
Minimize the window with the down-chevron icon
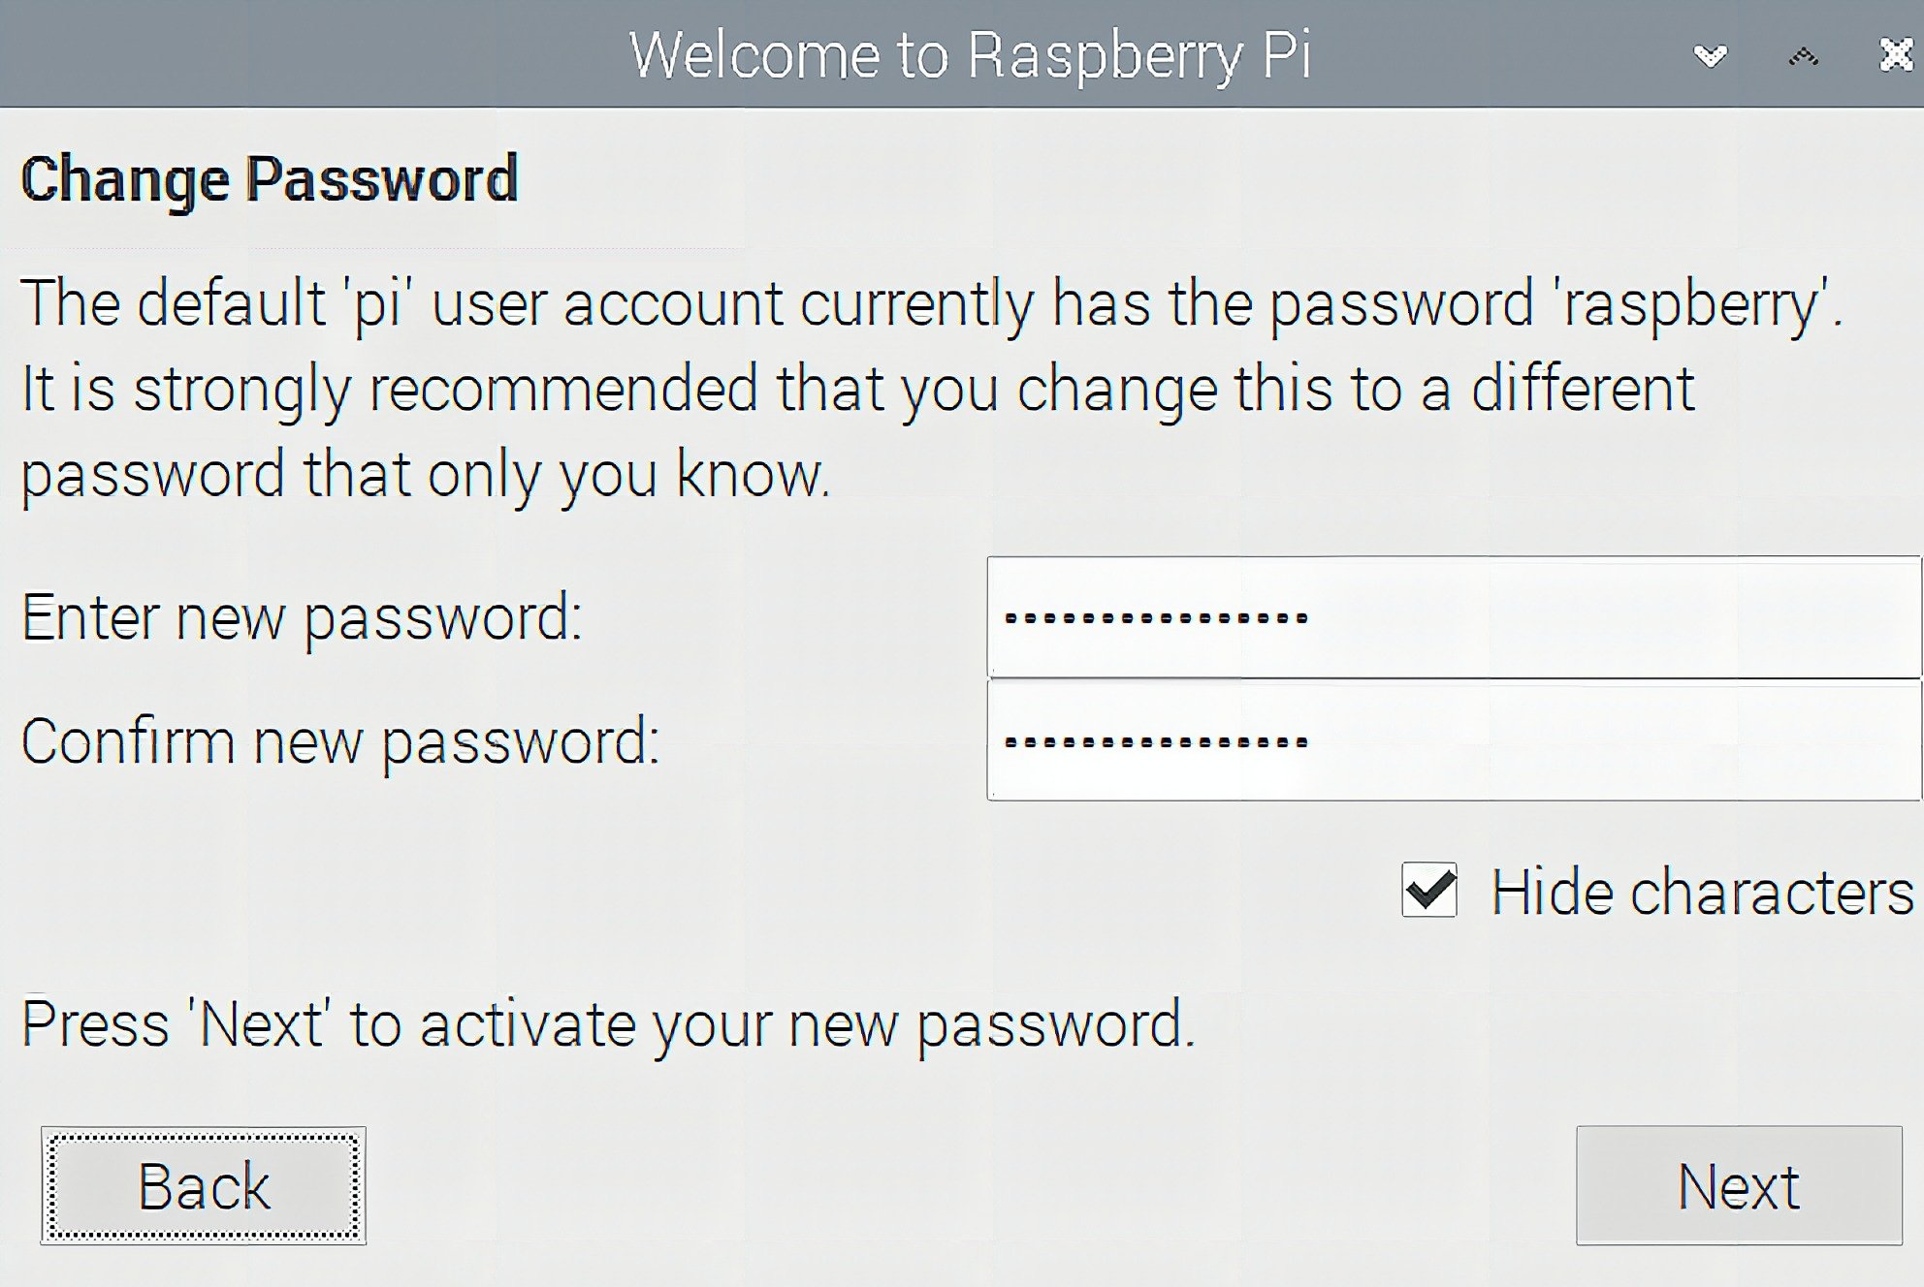pos(1711,56)
